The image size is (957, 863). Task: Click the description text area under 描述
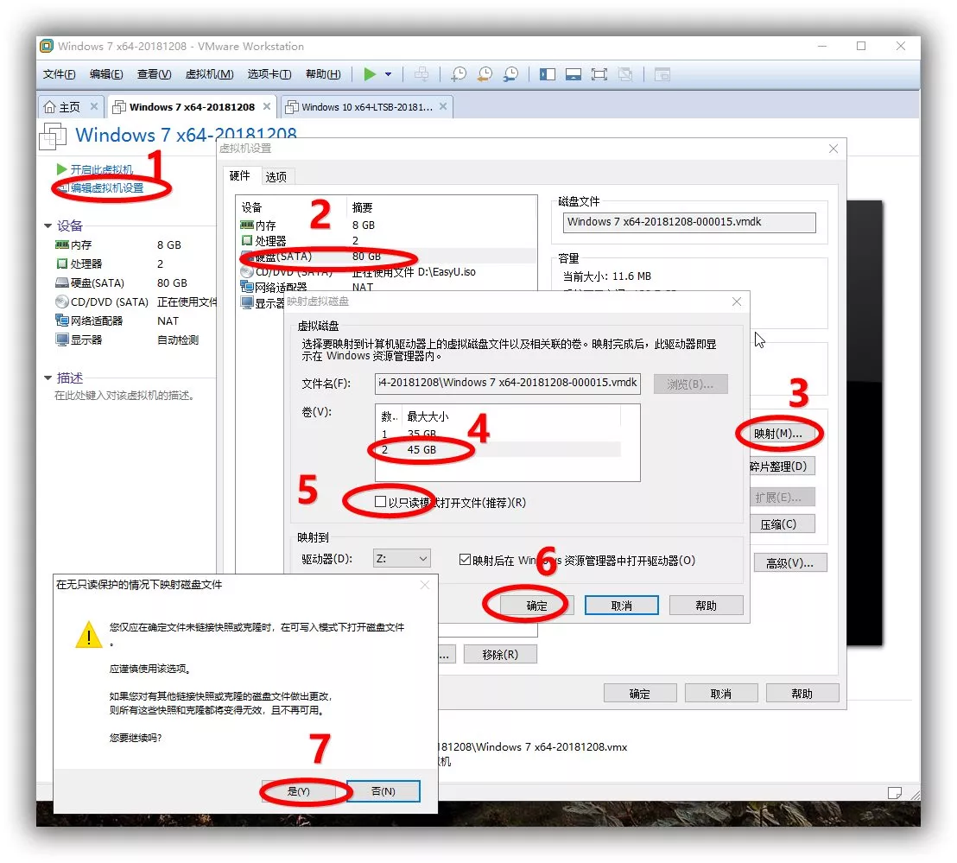(124, 396)
